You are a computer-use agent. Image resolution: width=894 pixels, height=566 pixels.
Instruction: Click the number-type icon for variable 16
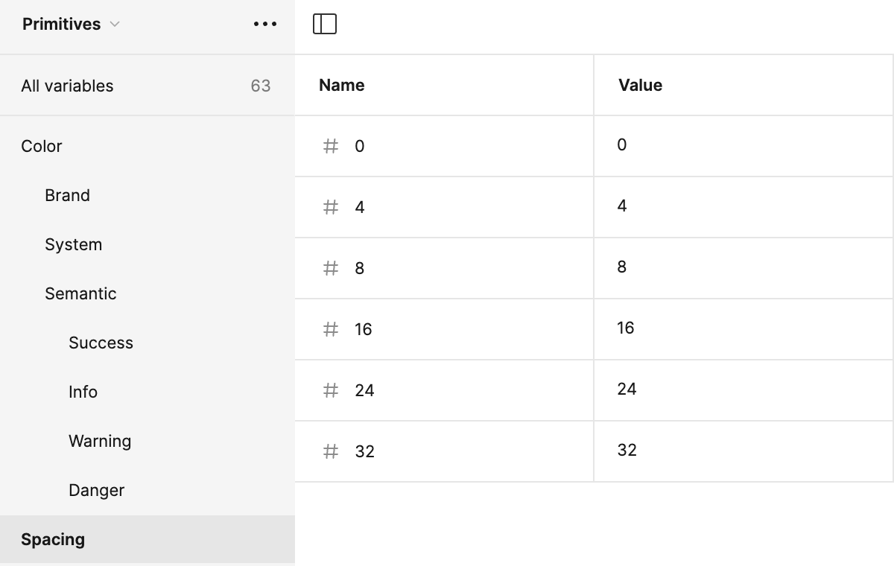(x=331, y=329)
